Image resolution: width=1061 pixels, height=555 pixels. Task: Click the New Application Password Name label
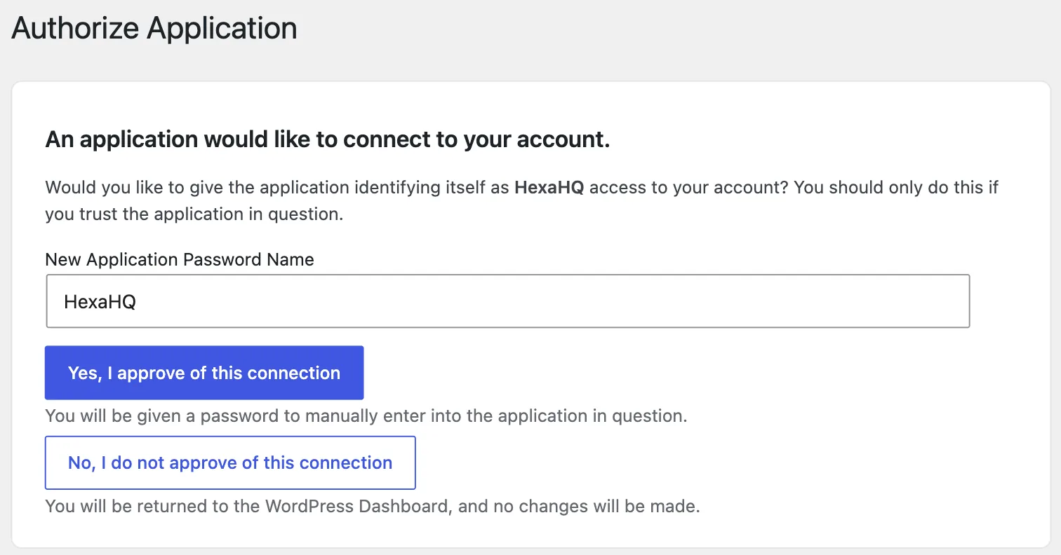180,259
